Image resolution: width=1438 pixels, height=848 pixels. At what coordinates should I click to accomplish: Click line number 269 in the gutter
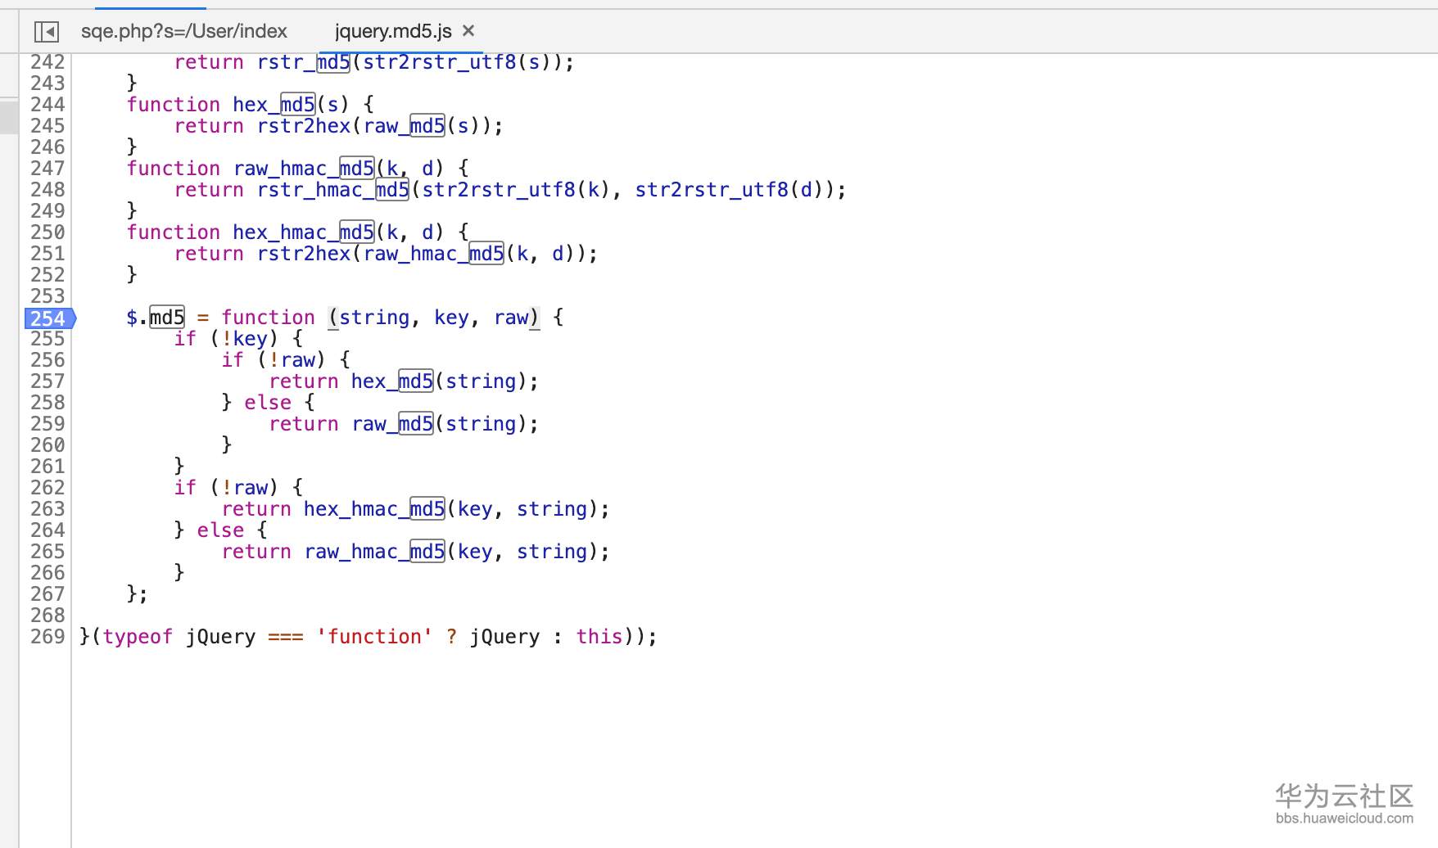pos(47,637)
